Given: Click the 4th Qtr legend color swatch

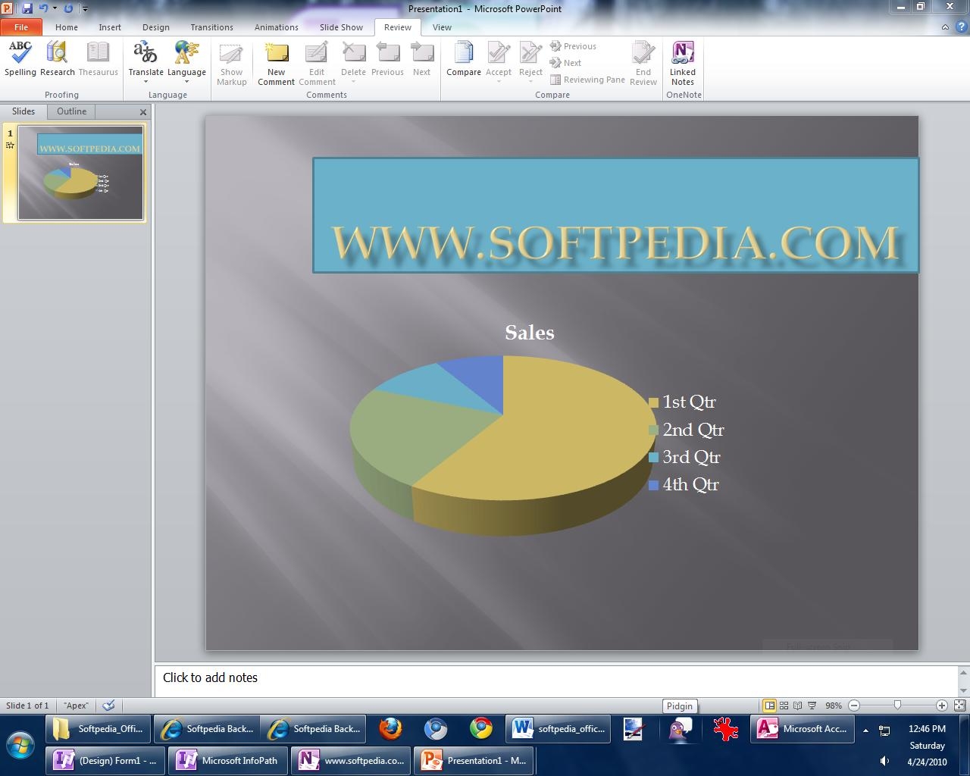Looking at the screenshot, I should point(653,485).
